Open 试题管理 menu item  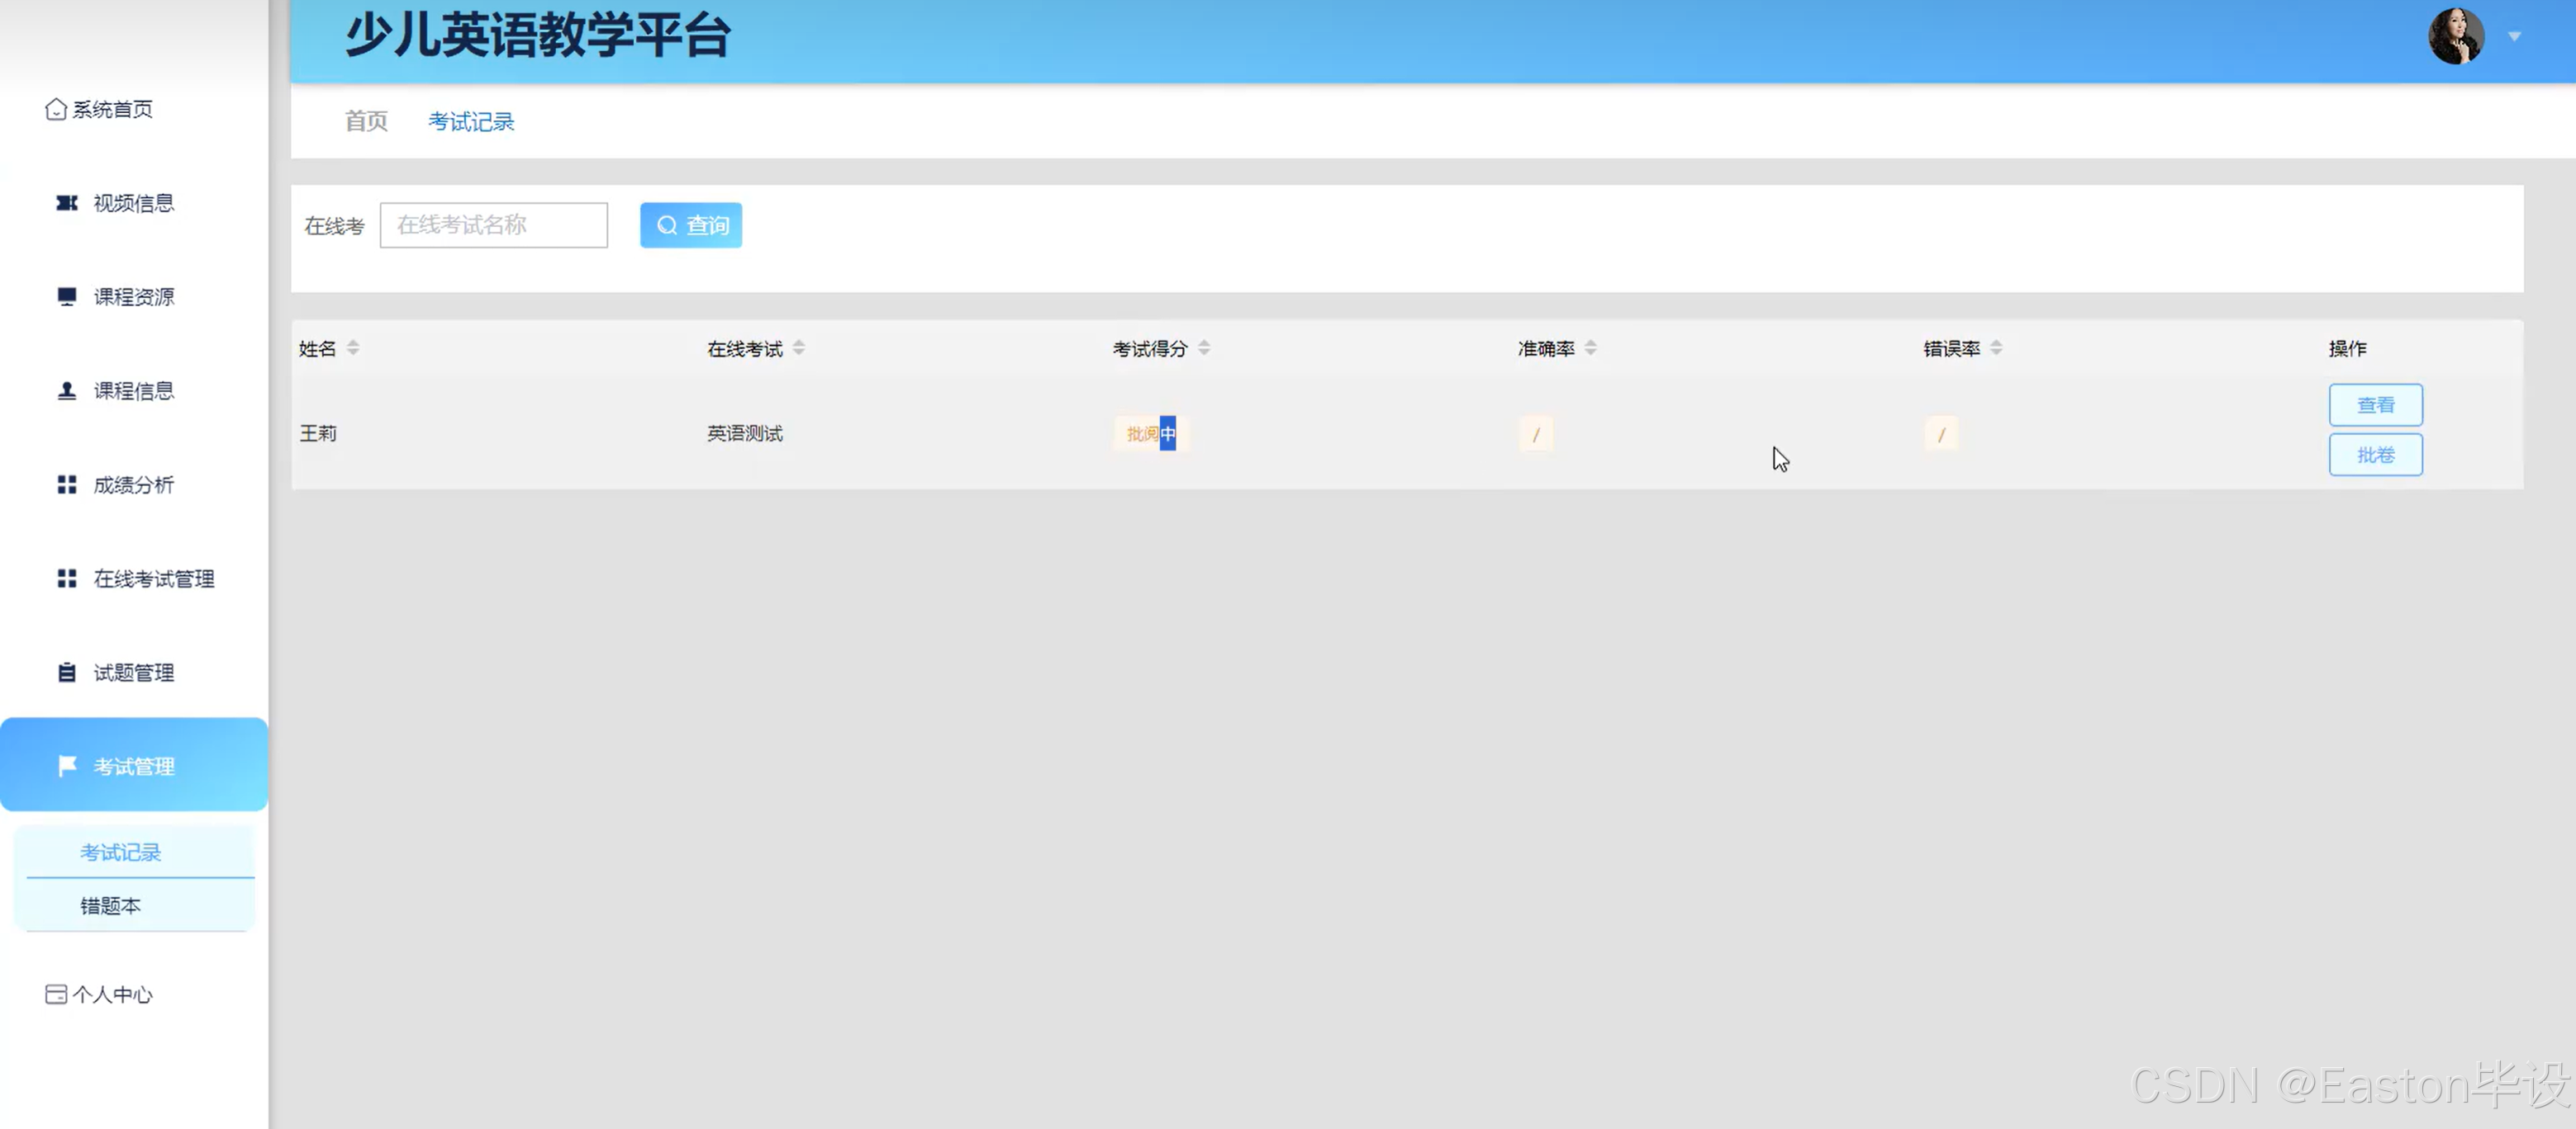click(134, 673)
